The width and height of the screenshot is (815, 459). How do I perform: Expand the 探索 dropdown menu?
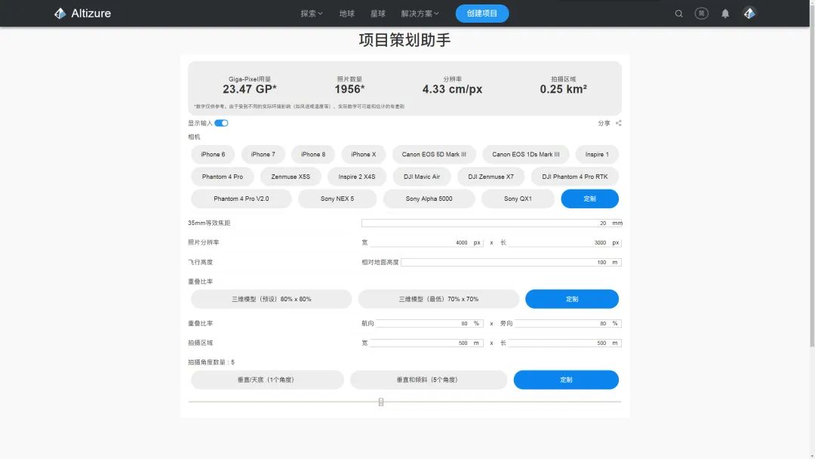(x=312, y=14)
